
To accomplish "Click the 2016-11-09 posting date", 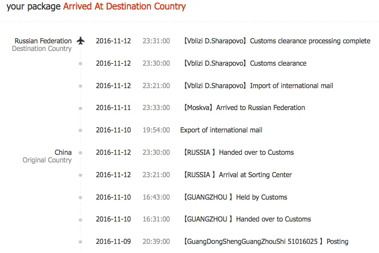I will pos(113,242).
